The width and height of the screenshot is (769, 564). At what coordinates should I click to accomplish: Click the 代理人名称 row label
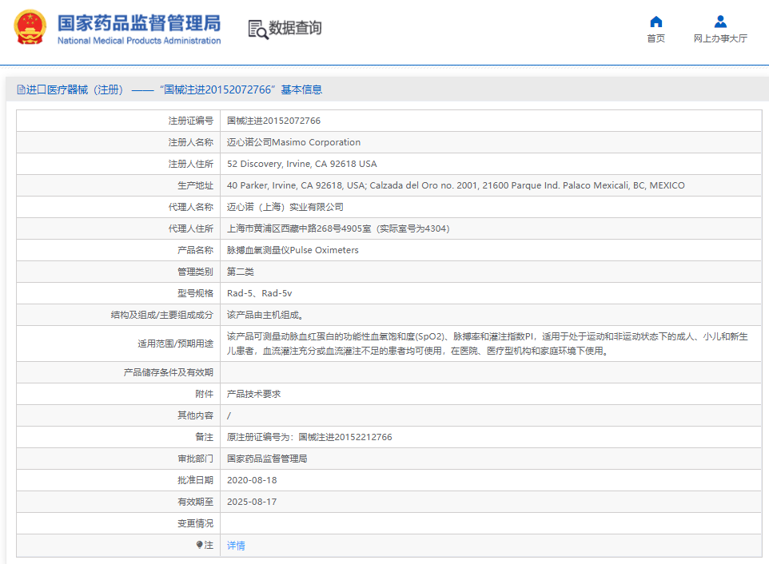point(191,207)
